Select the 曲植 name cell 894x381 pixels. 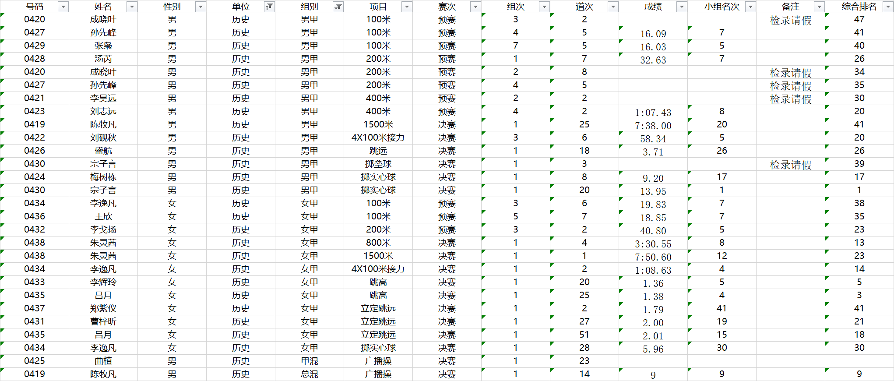(x=103, y=361)
